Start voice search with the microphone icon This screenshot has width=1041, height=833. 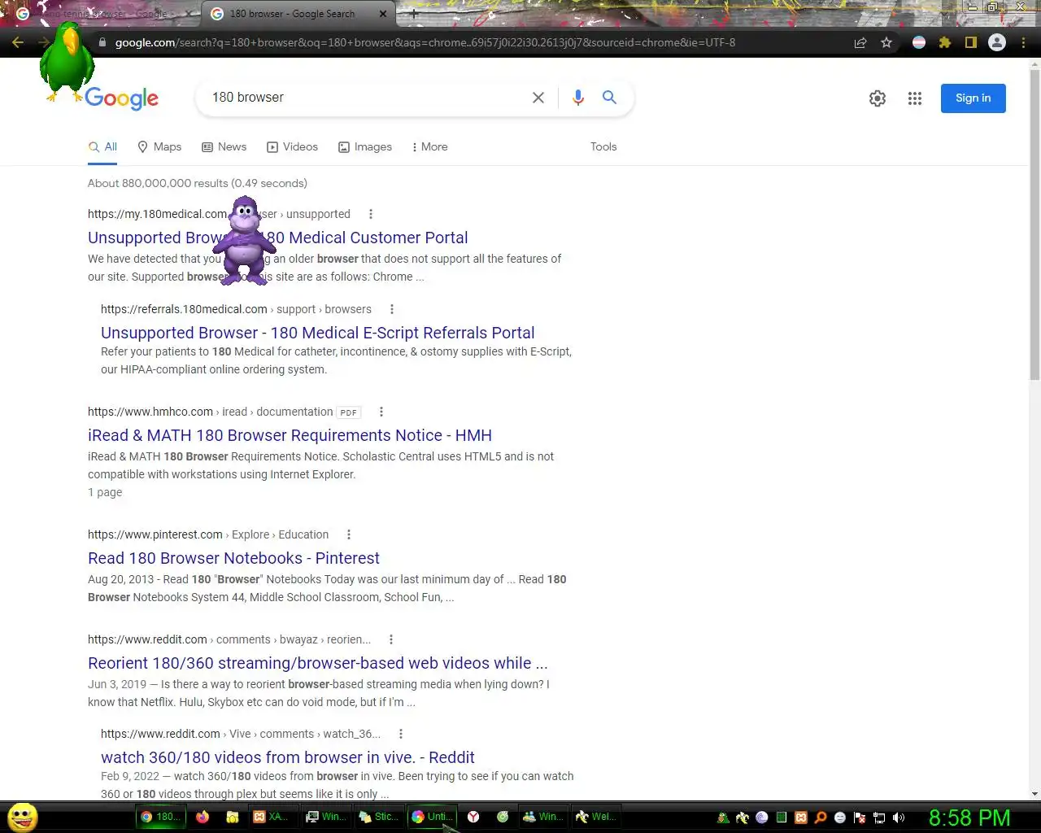pos(578,98)
